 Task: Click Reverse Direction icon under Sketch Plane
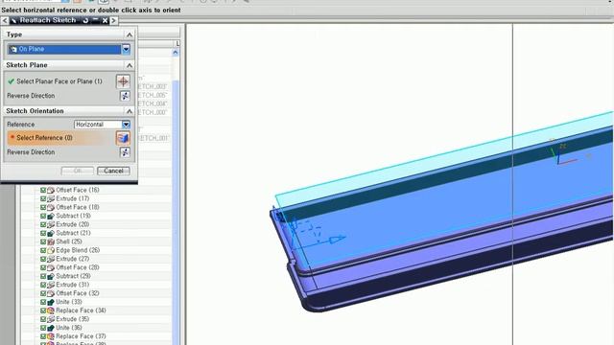coord(125,96)
